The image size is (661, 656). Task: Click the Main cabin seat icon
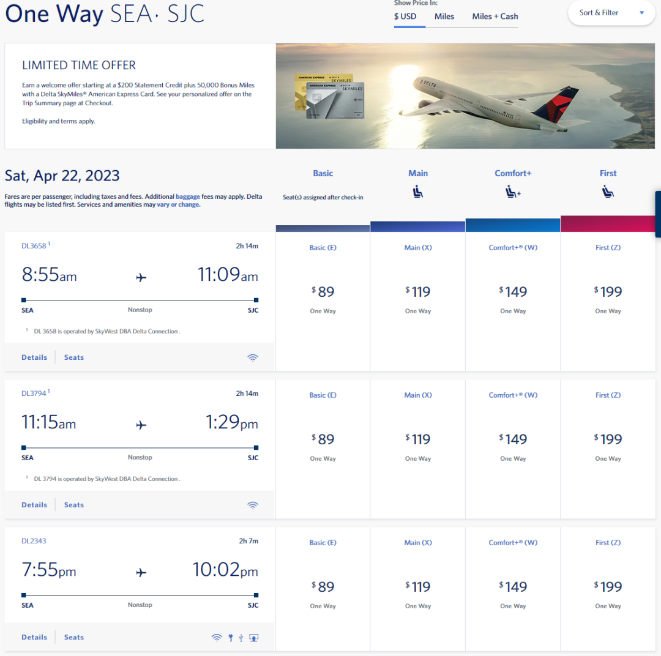tap(418, 192)
